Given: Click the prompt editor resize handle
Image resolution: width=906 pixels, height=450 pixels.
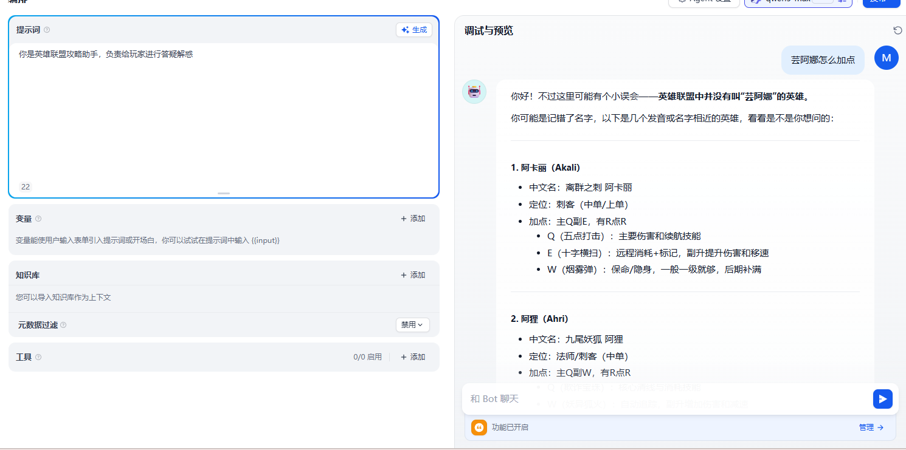Looking at the screenshot, I should [224, 193].
